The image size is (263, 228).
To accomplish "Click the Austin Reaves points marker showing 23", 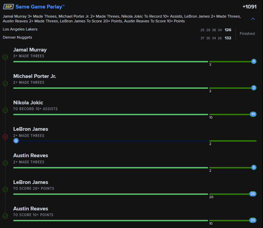I will (253, 220).
